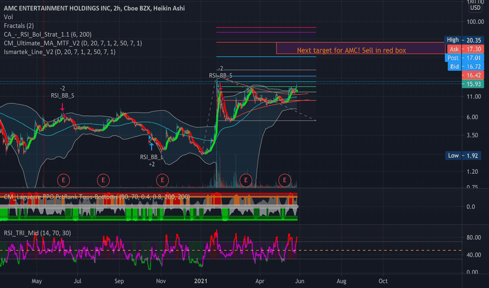489x288 pixels.
Task: Click the red 16.42 price tag
Action: tap(473, 75)
